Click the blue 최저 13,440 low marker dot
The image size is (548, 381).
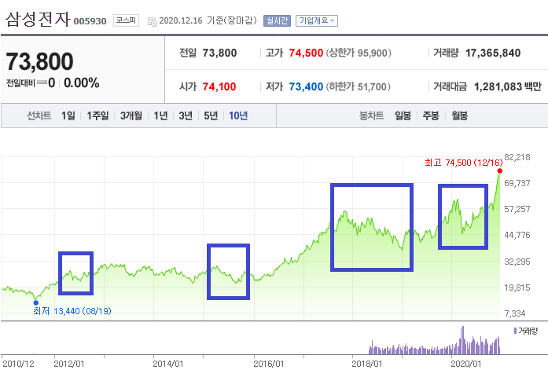35,302
